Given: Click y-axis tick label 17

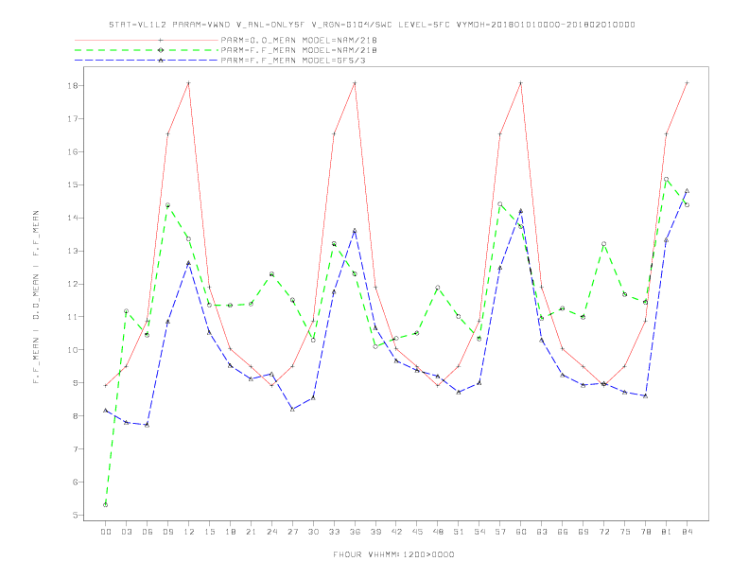Looking at the screenshot, I should 73,119.
